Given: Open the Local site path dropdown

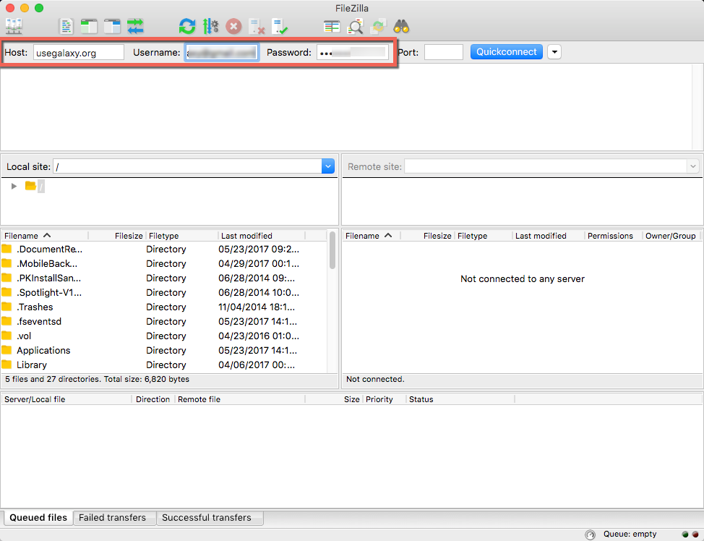Looking at the screenshot, I should 328,166.
